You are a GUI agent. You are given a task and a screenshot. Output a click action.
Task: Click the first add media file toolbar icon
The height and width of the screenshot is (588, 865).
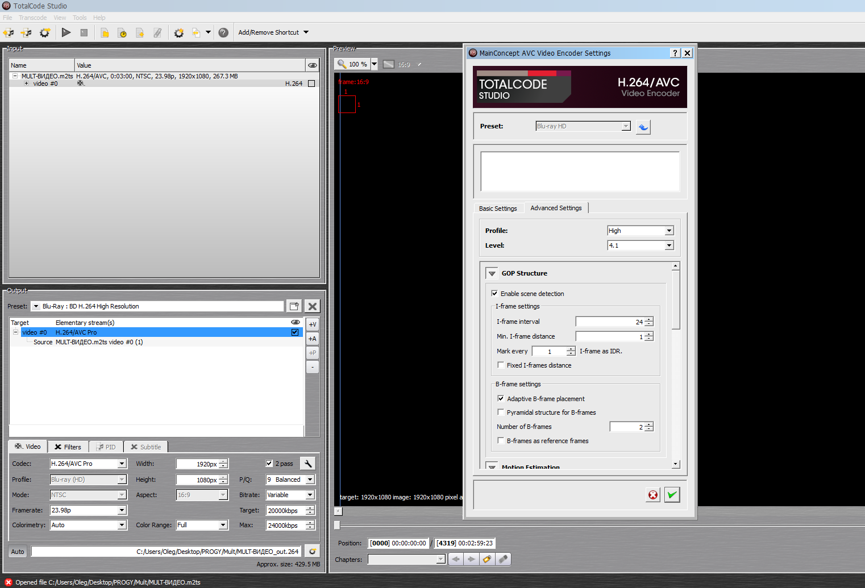tap(9, 32)
